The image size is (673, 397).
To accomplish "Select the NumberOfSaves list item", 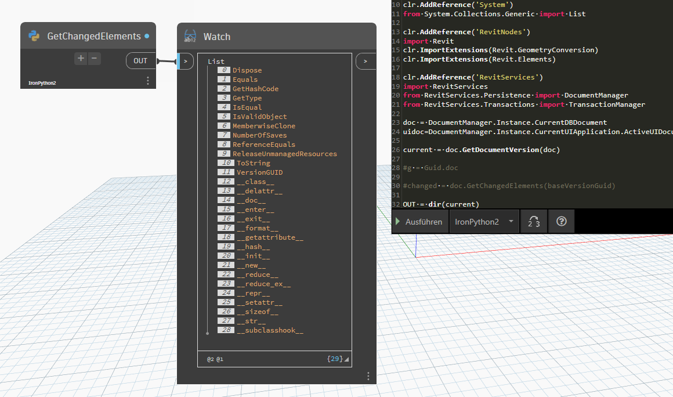I will click(x=259, y=135).
